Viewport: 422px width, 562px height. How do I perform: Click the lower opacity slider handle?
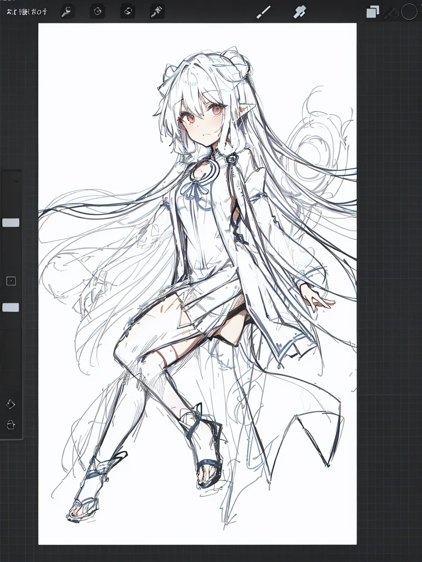click(x=11, y=307)
